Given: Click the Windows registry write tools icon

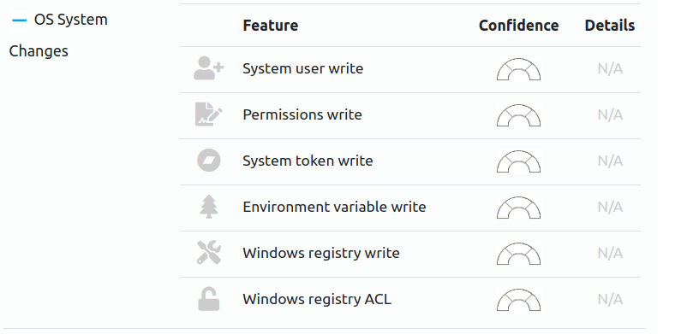Looking at the screenshot, I should pyautogui.click(x=209, y=253).
